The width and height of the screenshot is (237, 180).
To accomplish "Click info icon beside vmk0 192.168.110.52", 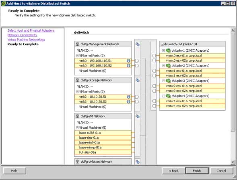I will pyautogui.click(x=128, y=66).
